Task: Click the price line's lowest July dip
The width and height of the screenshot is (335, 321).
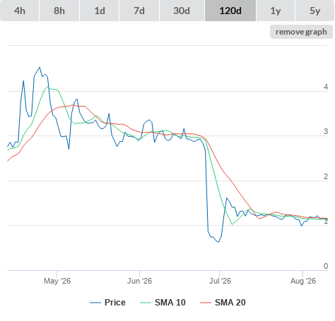Action: pyautogui.click(x=218, y=242)
